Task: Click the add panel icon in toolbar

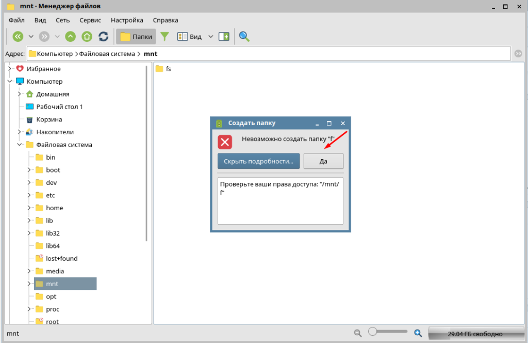Action: [224, 37]
